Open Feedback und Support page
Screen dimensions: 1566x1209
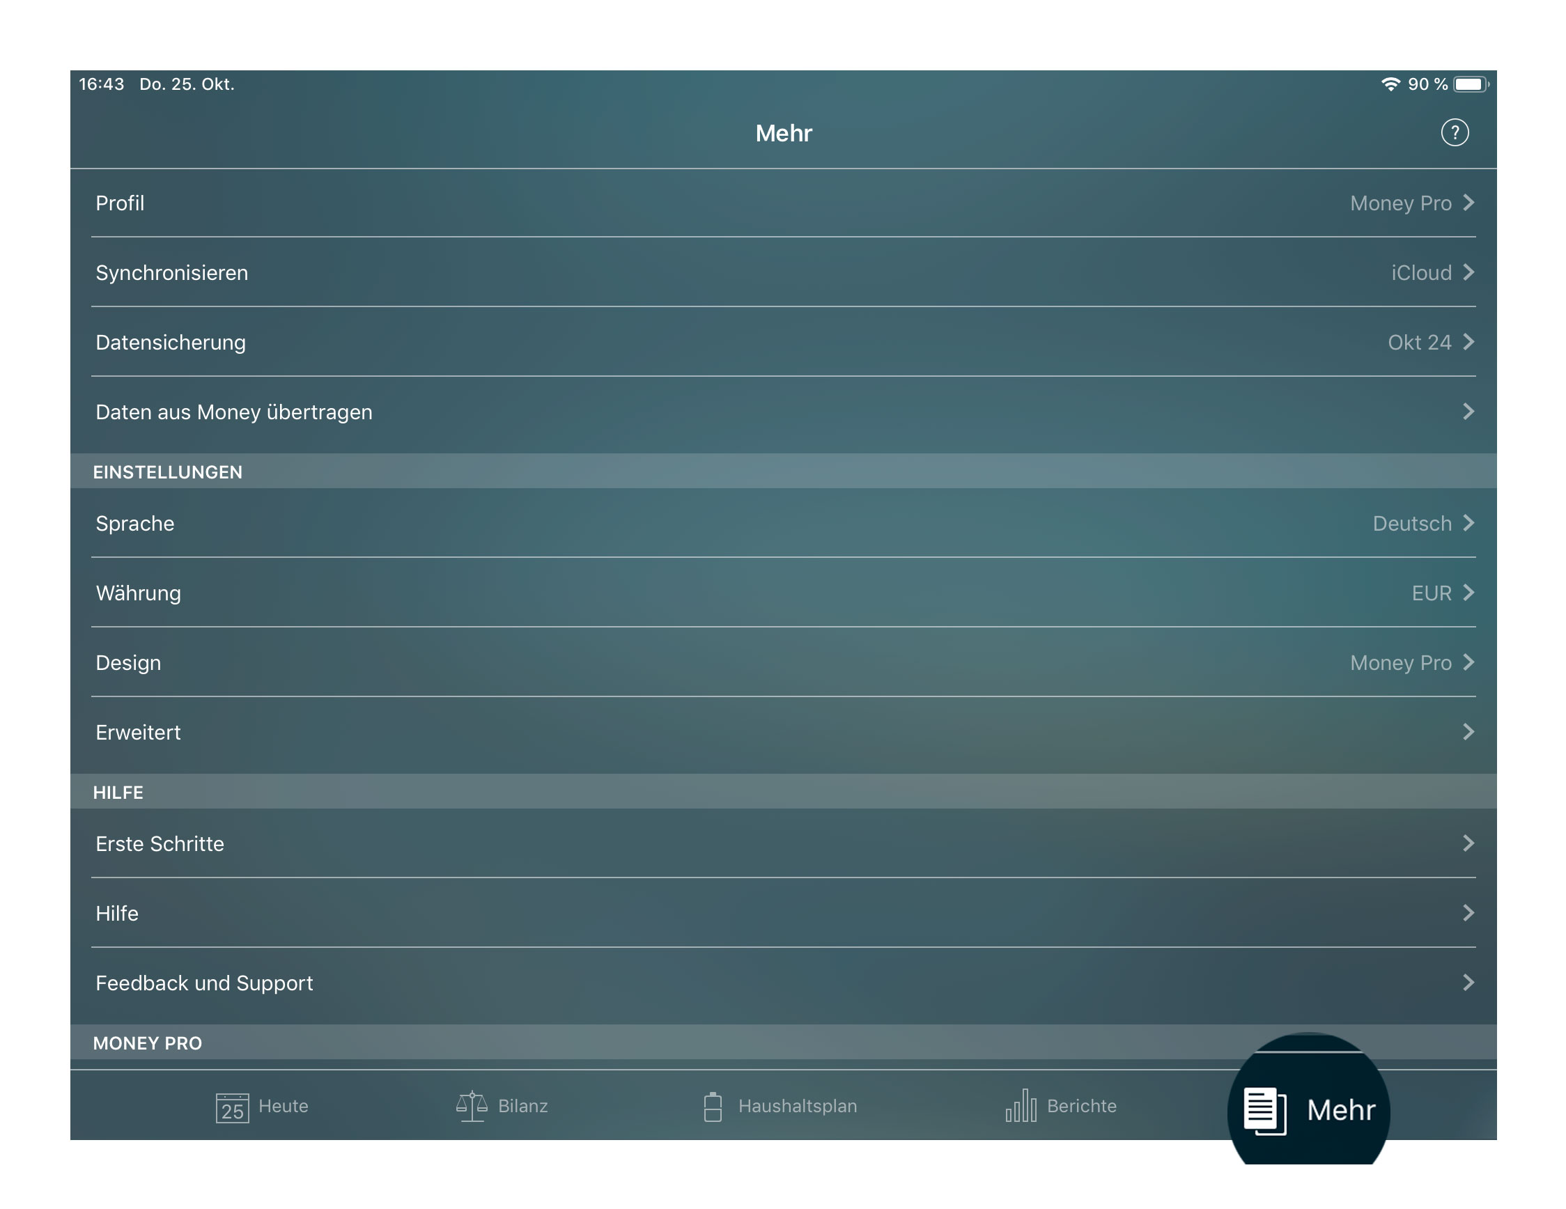[x=782, y=982]
